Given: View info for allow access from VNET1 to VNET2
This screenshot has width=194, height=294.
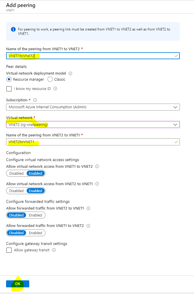Looking at the screenshot, I should point(97,166).
